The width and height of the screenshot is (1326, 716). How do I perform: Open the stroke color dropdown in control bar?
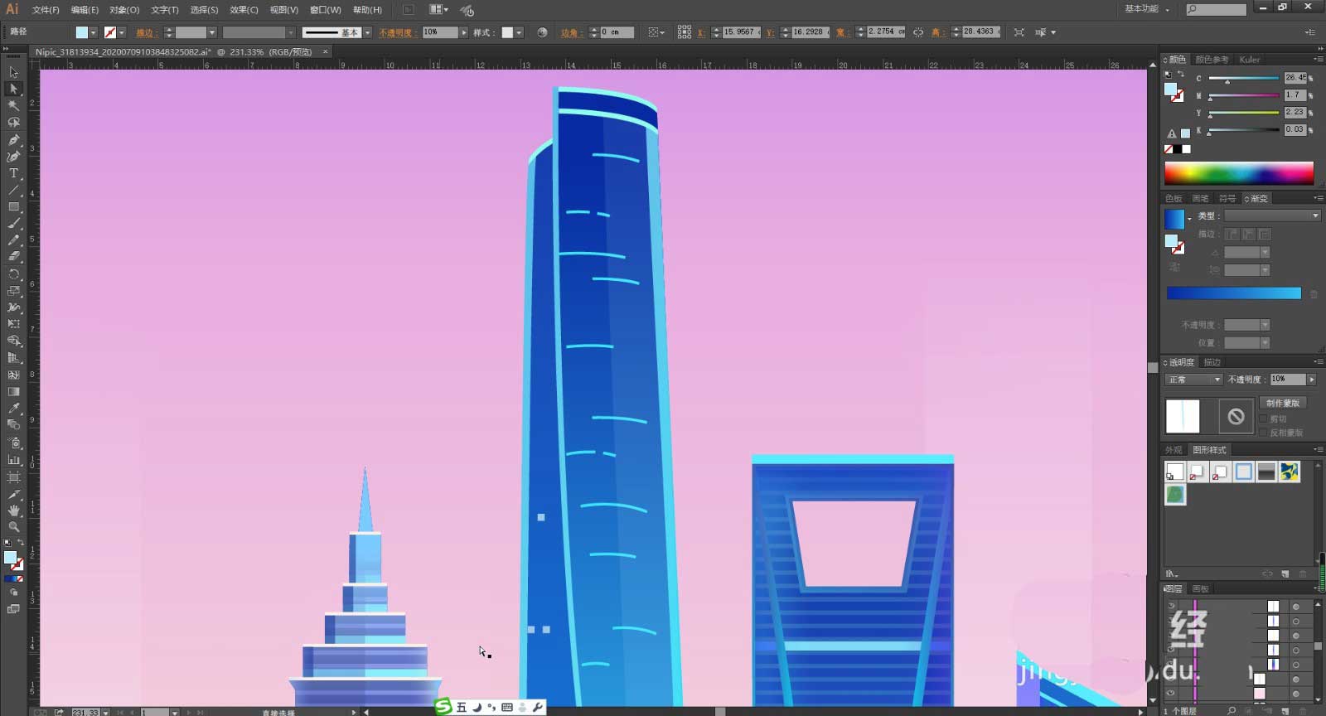(121, 32)
